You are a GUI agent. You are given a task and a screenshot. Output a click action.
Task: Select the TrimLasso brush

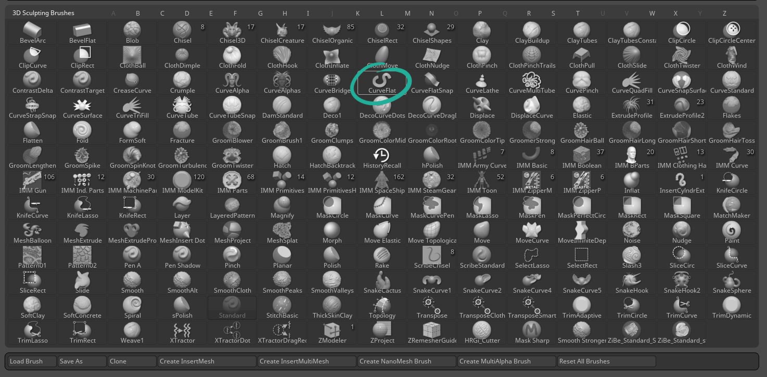point(32,333)
